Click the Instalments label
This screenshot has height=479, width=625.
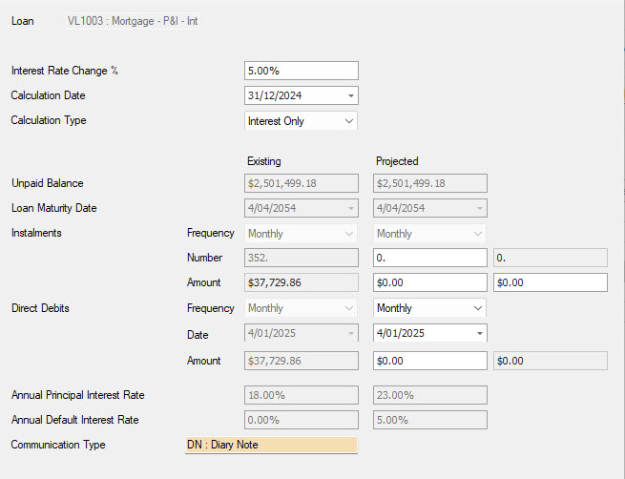[36, 233]
